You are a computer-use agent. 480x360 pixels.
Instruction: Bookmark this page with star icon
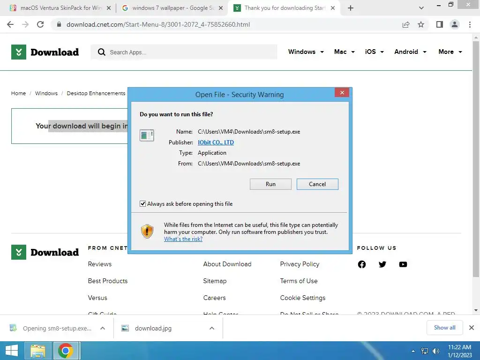[x=421, y=24]
